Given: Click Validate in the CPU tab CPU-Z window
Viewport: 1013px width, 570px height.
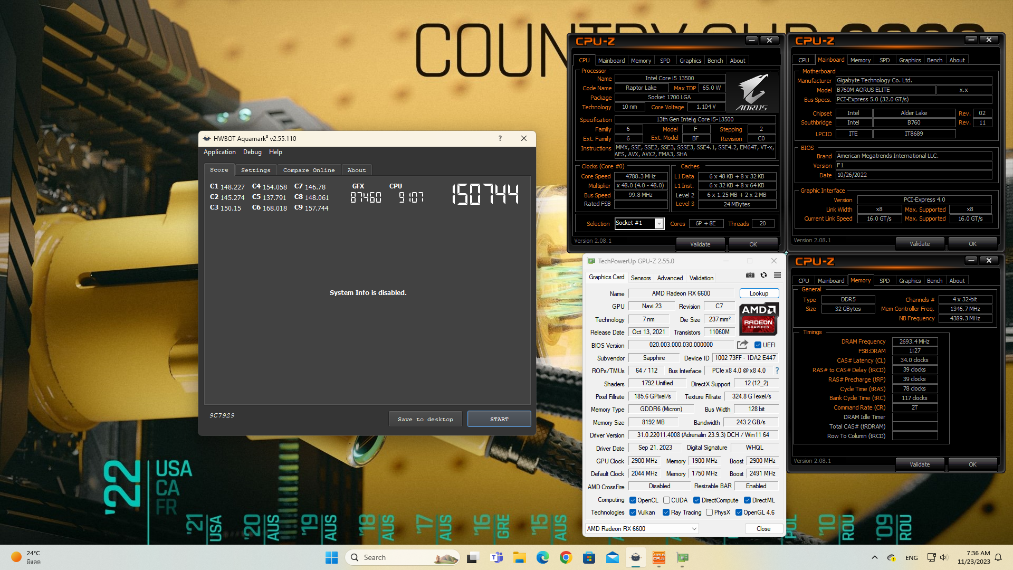Looking at the screenshot, I should (700, 244).
